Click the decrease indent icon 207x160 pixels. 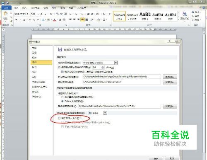pos(88,14)
